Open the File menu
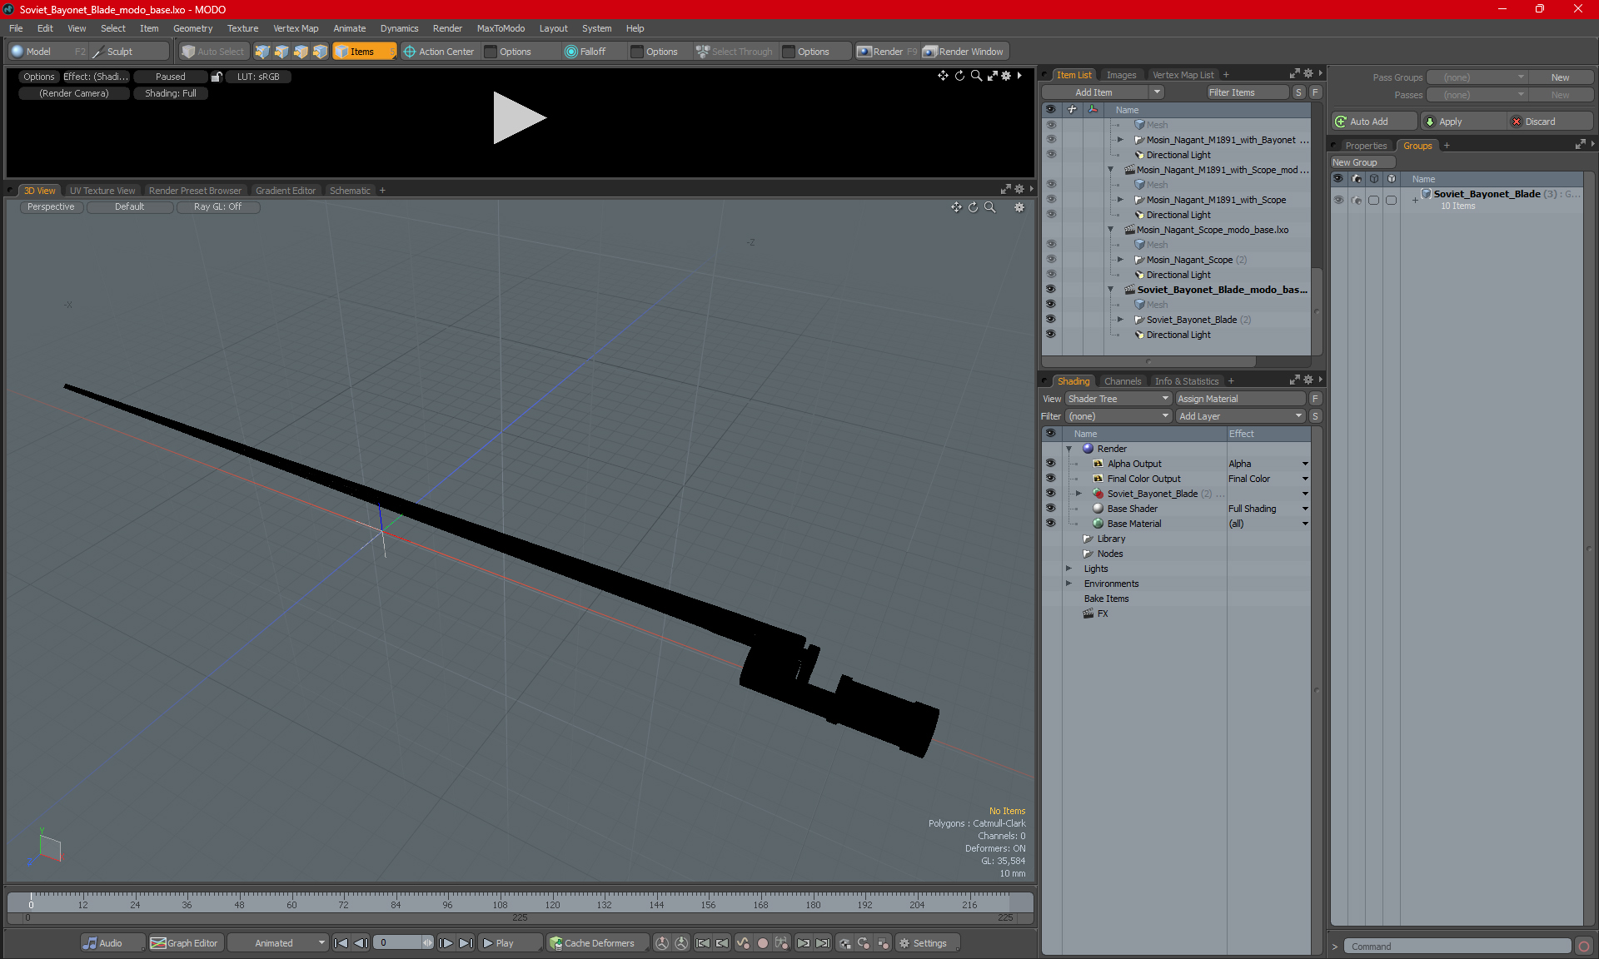Viewport: 1599px width, 959px height. click(x=16, y=28)
